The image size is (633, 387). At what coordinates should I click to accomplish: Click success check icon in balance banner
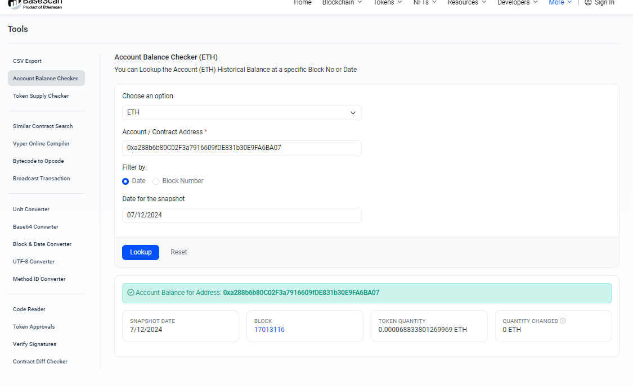(x=131, y=293)
